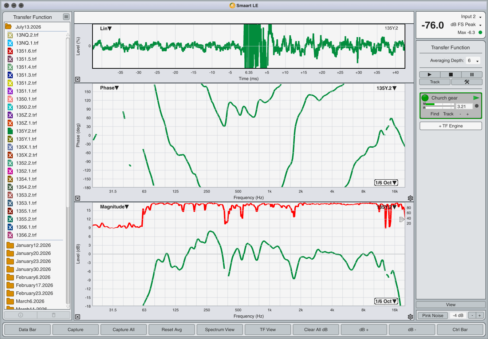Open the Averaging Depth dropdown
The image size is (488, 339).
pos(473,61)
